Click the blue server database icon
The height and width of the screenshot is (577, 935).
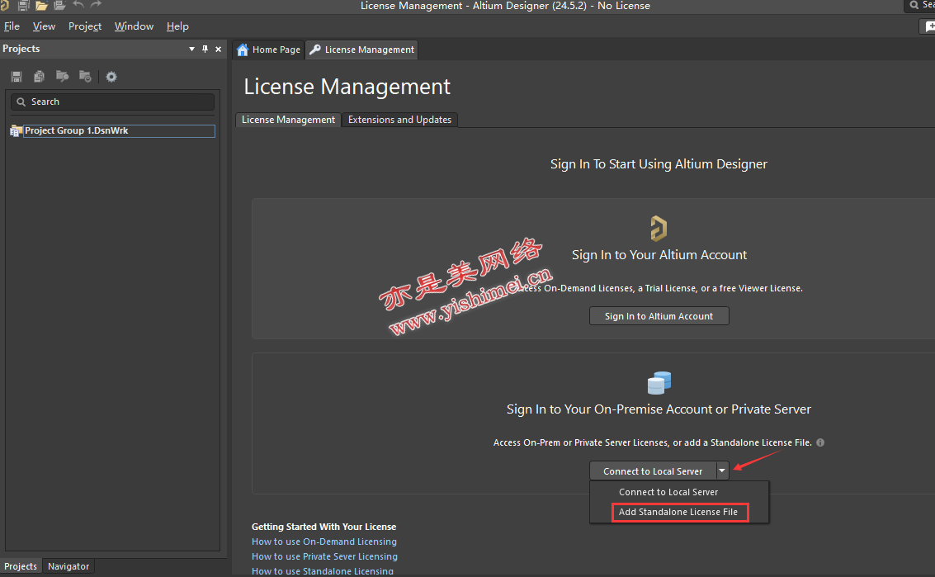point(659,383)
